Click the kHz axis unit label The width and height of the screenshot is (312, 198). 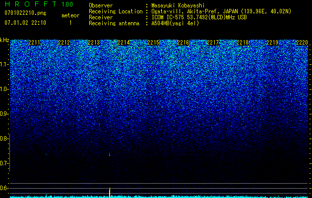4,40
